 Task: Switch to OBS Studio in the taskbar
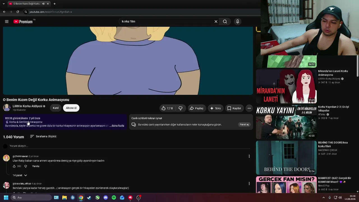click(x=139, y=198)
